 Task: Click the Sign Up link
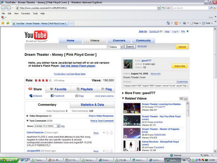pos(143,31)
